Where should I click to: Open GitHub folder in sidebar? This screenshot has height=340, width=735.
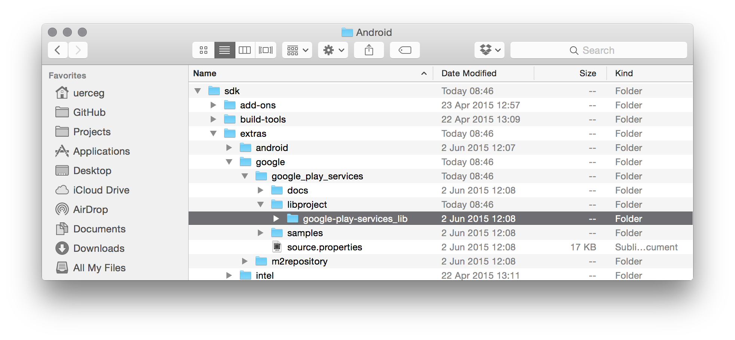tap(80, 112)
